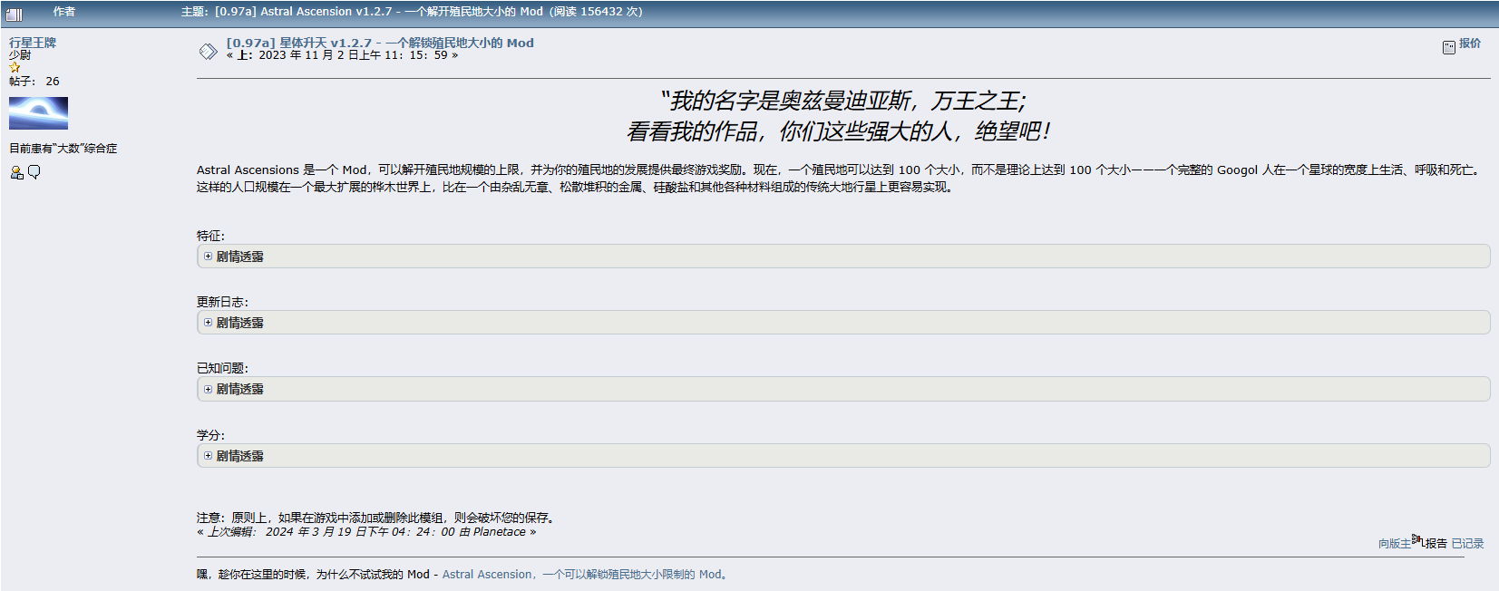Open the poster's profile via the person icon
The width and height of the screenshot is (1499, 591).
(16, 172)
